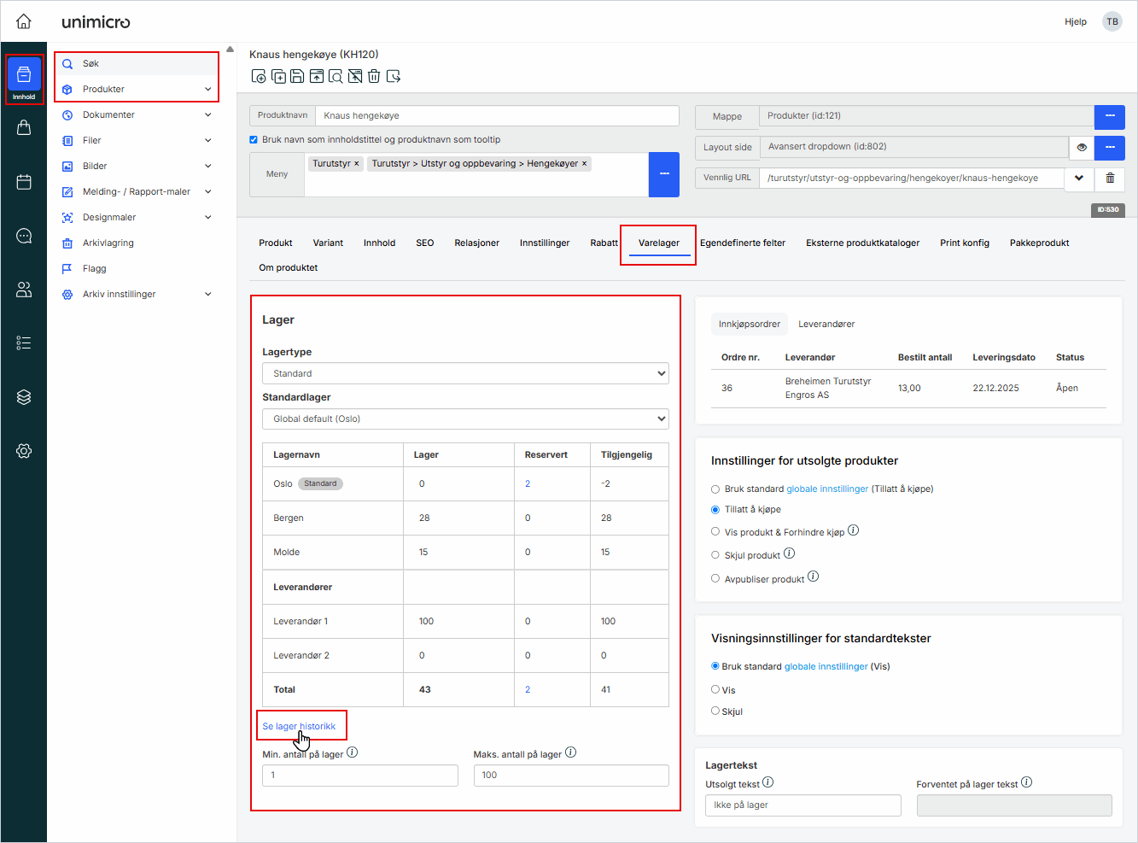This screenshot has width=1138, height=843.
Task: Click 'Se lager historikk' link
Action: pos(299,726)
